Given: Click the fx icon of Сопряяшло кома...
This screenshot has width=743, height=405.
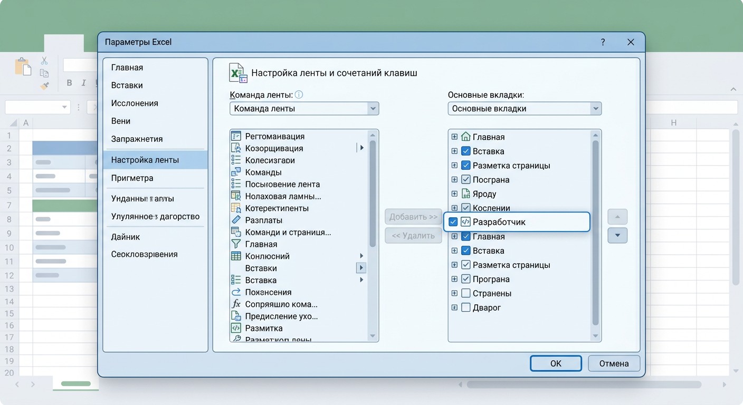Looking at the screenshot, I should pos(236,304).
